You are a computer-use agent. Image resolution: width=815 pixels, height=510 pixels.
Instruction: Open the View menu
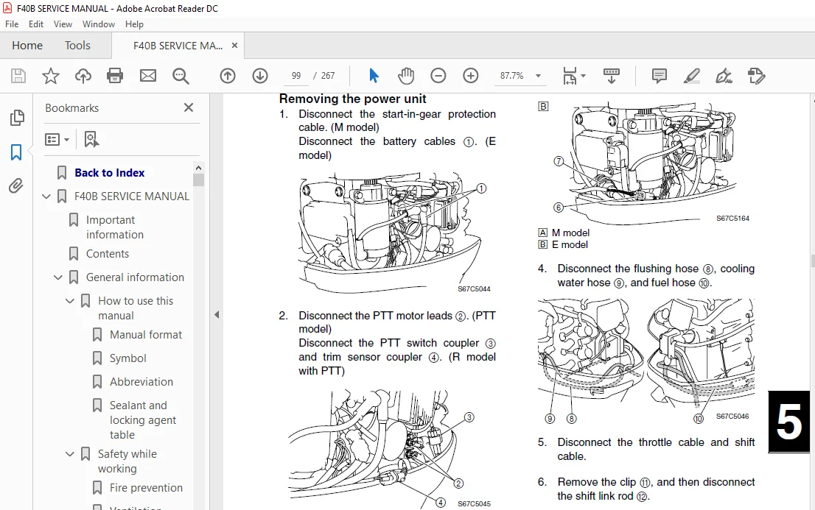click(63, 24)
